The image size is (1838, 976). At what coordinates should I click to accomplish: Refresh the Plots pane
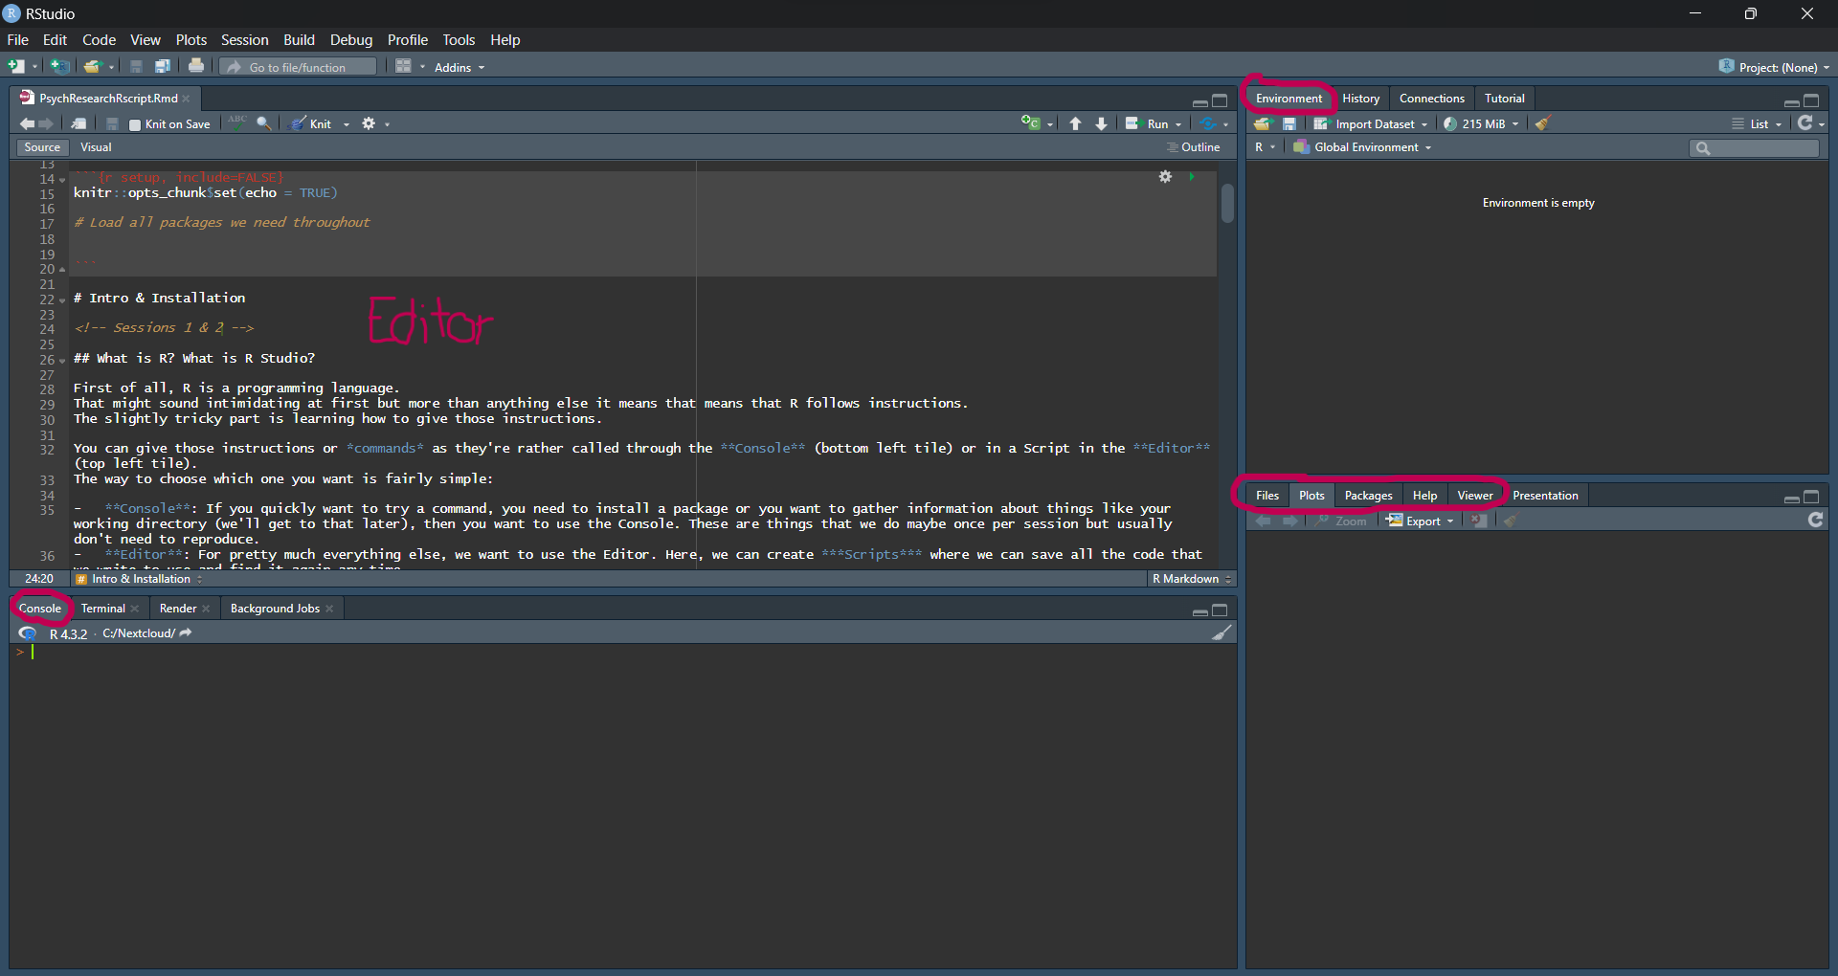tap(1815, 520)
